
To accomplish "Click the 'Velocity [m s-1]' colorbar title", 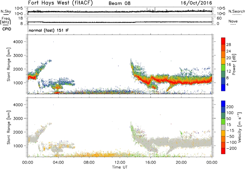I will (x=239, y=127).
